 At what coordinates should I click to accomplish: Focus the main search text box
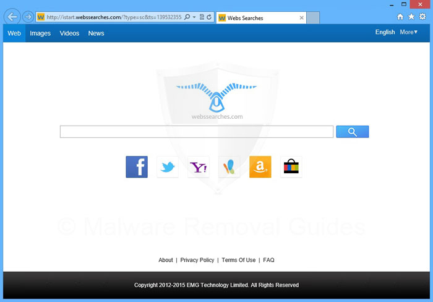pyautogui.click(x=197, y=132)
